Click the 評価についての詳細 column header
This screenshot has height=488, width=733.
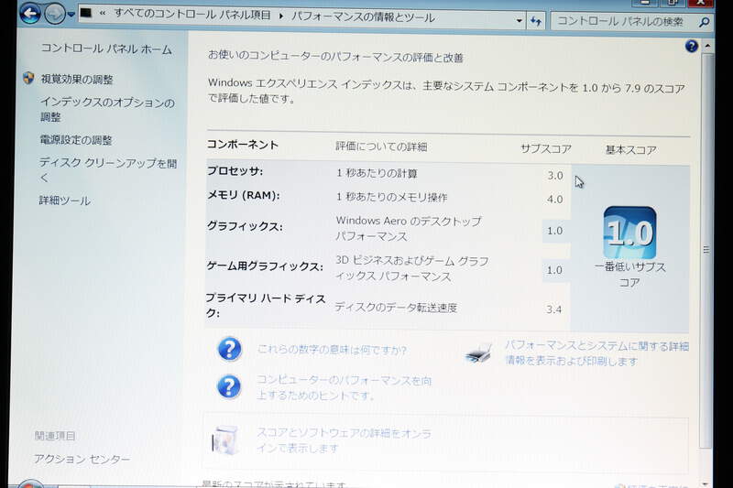381,146
